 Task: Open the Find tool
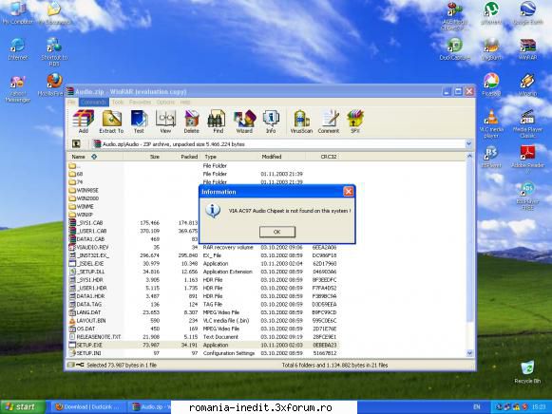(218, 122)
